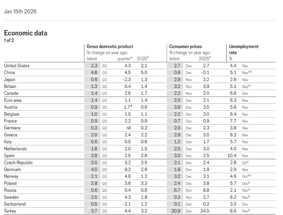Click Poland's unemployment rate 5.7
This screenshot has height=215, width=283.
click(x=233, y=183)
